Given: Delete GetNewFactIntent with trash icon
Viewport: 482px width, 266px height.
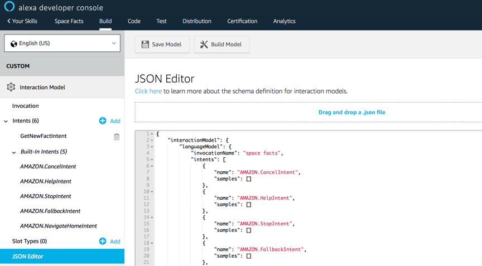Looking at the screenshot, I should (117, 136).
